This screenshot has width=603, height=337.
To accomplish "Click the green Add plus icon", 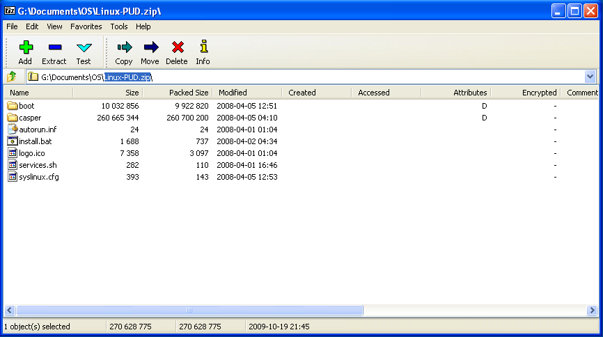I will 26,47.
